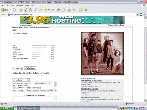
Task: Open the everything html code dropdown
Action: (x=21, y=80)
